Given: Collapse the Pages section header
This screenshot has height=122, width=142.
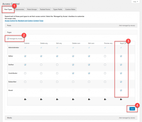Looking at the screenshot, I should coord(71,32).
